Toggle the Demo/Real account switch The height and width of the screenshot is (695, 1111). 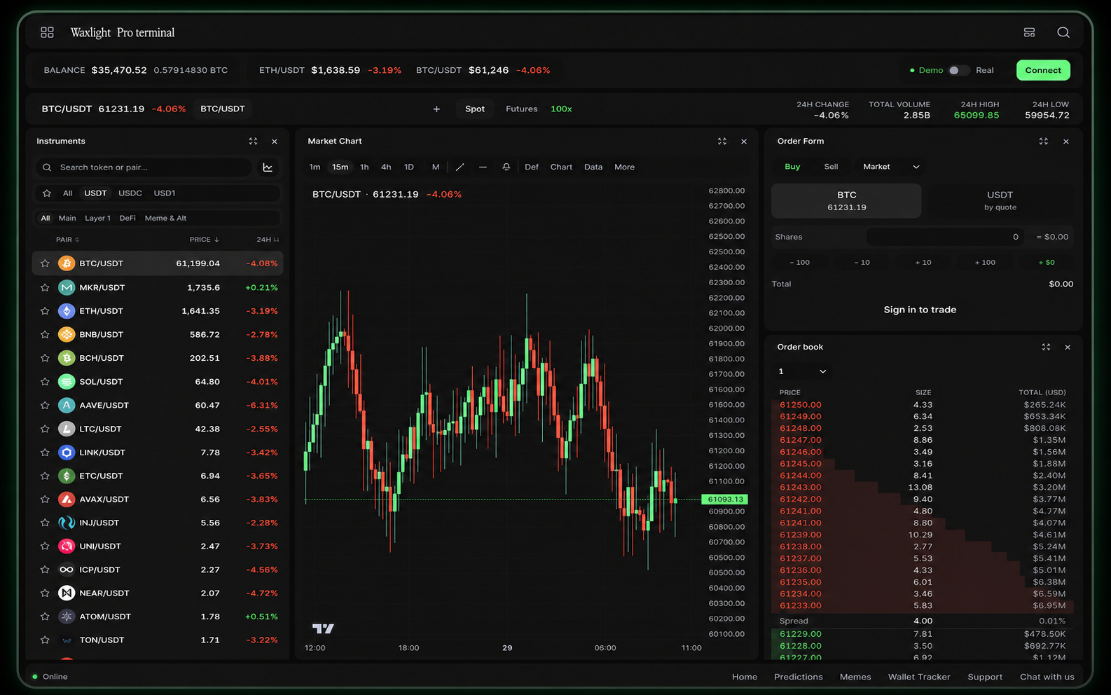pos(958,70)
